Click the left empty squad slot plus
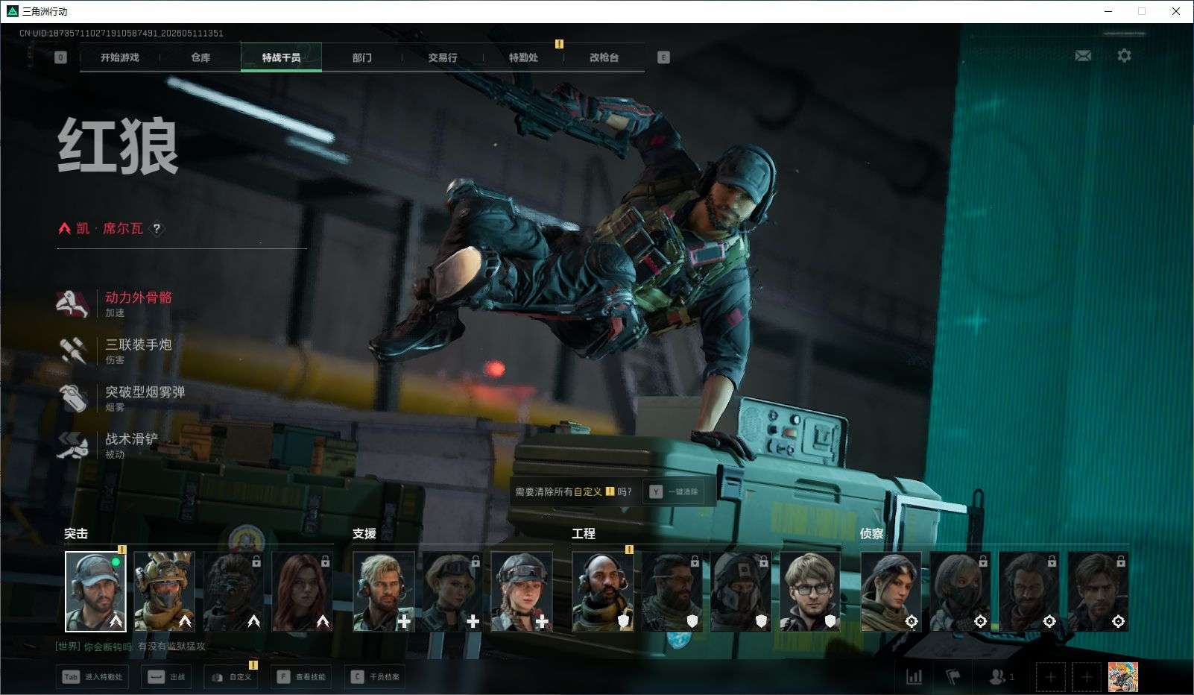The width and height of the screenshot is (1194, 695). click(x=1050, y=677)
